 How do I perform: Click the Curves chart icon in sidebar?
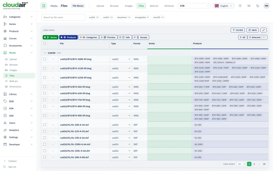point(5,38)
